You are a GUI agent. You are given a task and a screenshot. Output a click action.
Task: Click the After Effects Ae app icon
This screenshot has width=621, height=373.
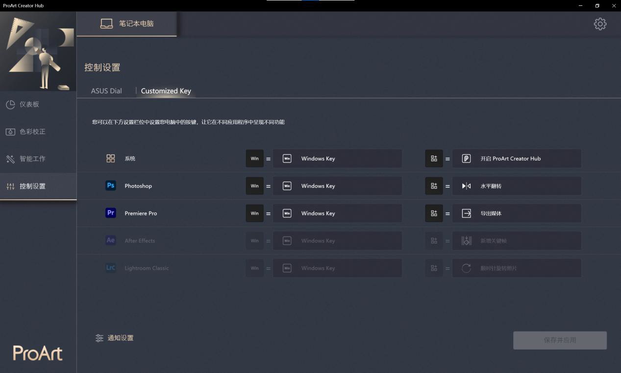coord(111,240)
